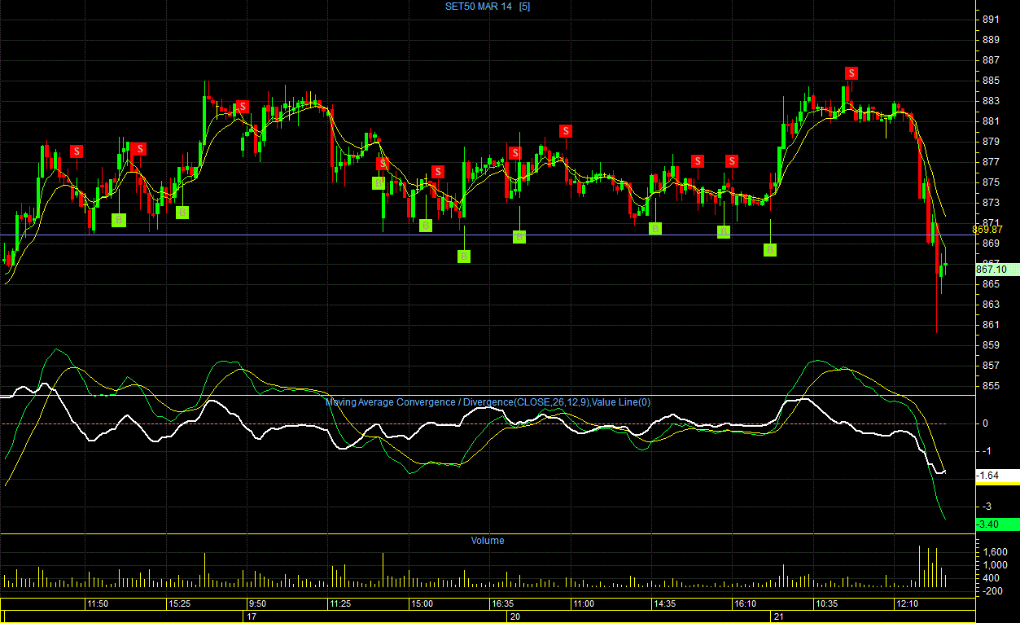1020x623 pixels.
Task: Click the 400 volume axis label
Action: [x=992, y=578]
